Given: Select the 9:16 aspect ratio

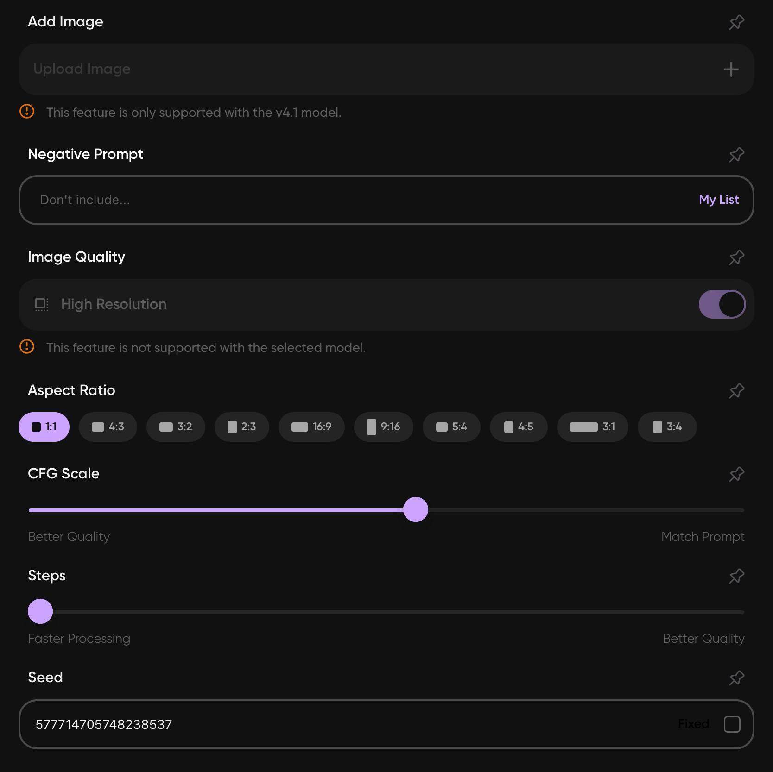Looking at the screenshot, I should pos(383,427).
